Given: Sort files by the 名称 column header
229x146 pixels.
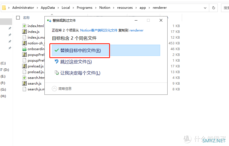Looking at the screenshot, I should click(26, 18).
